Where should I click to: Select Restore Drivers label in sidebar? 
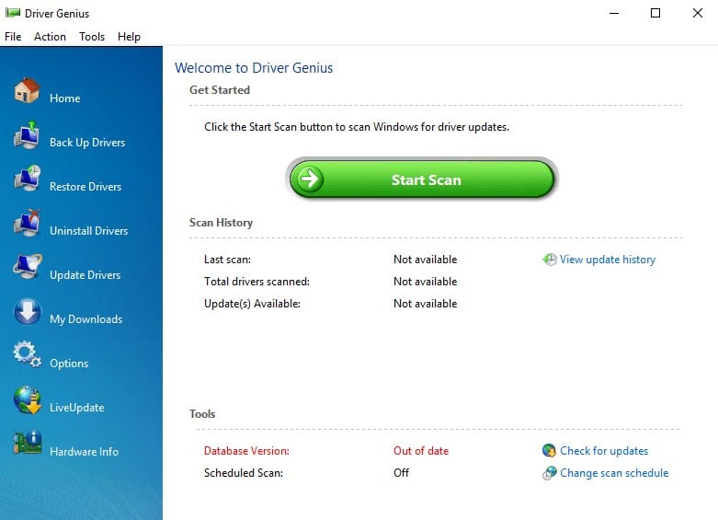[85, 187]
